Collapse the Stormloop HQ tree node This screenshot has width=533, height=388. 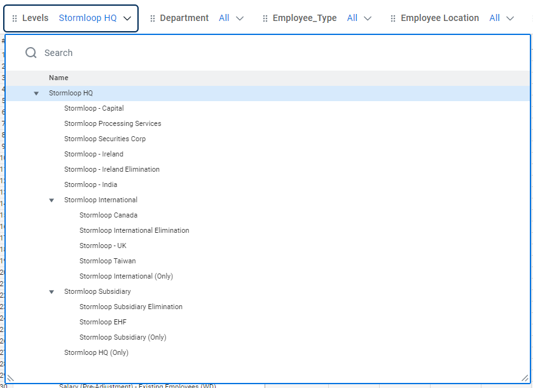[36, 93]
